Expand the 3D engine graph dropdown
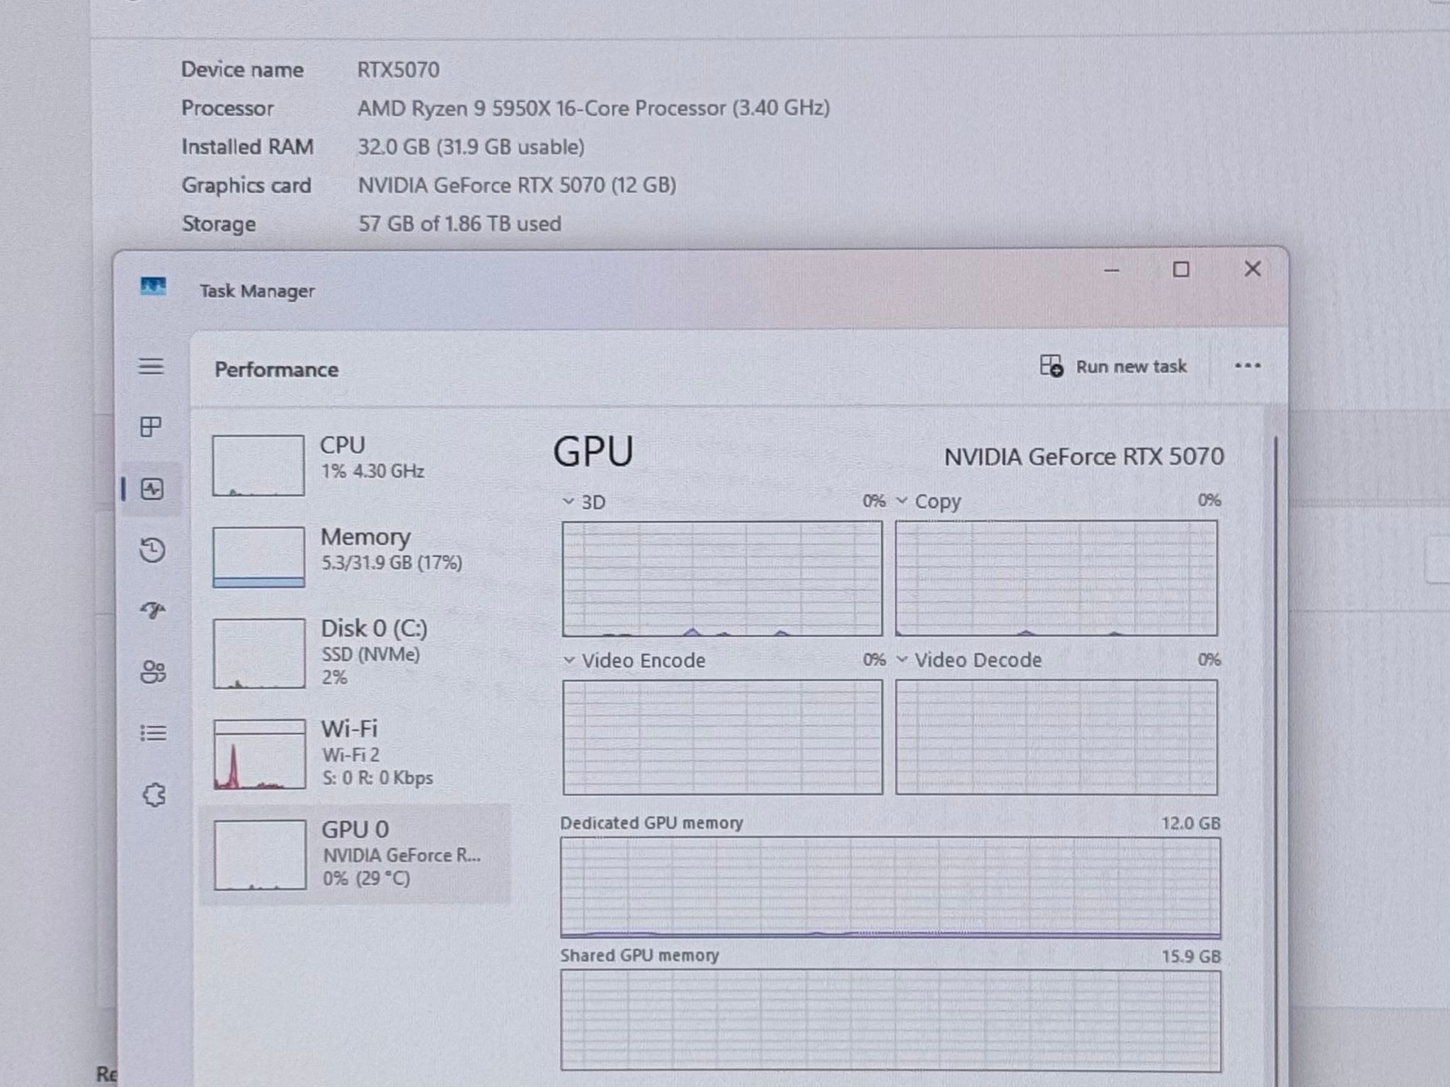The height and width of the screenshot is (1087, 1450). [x=569, y=501]
